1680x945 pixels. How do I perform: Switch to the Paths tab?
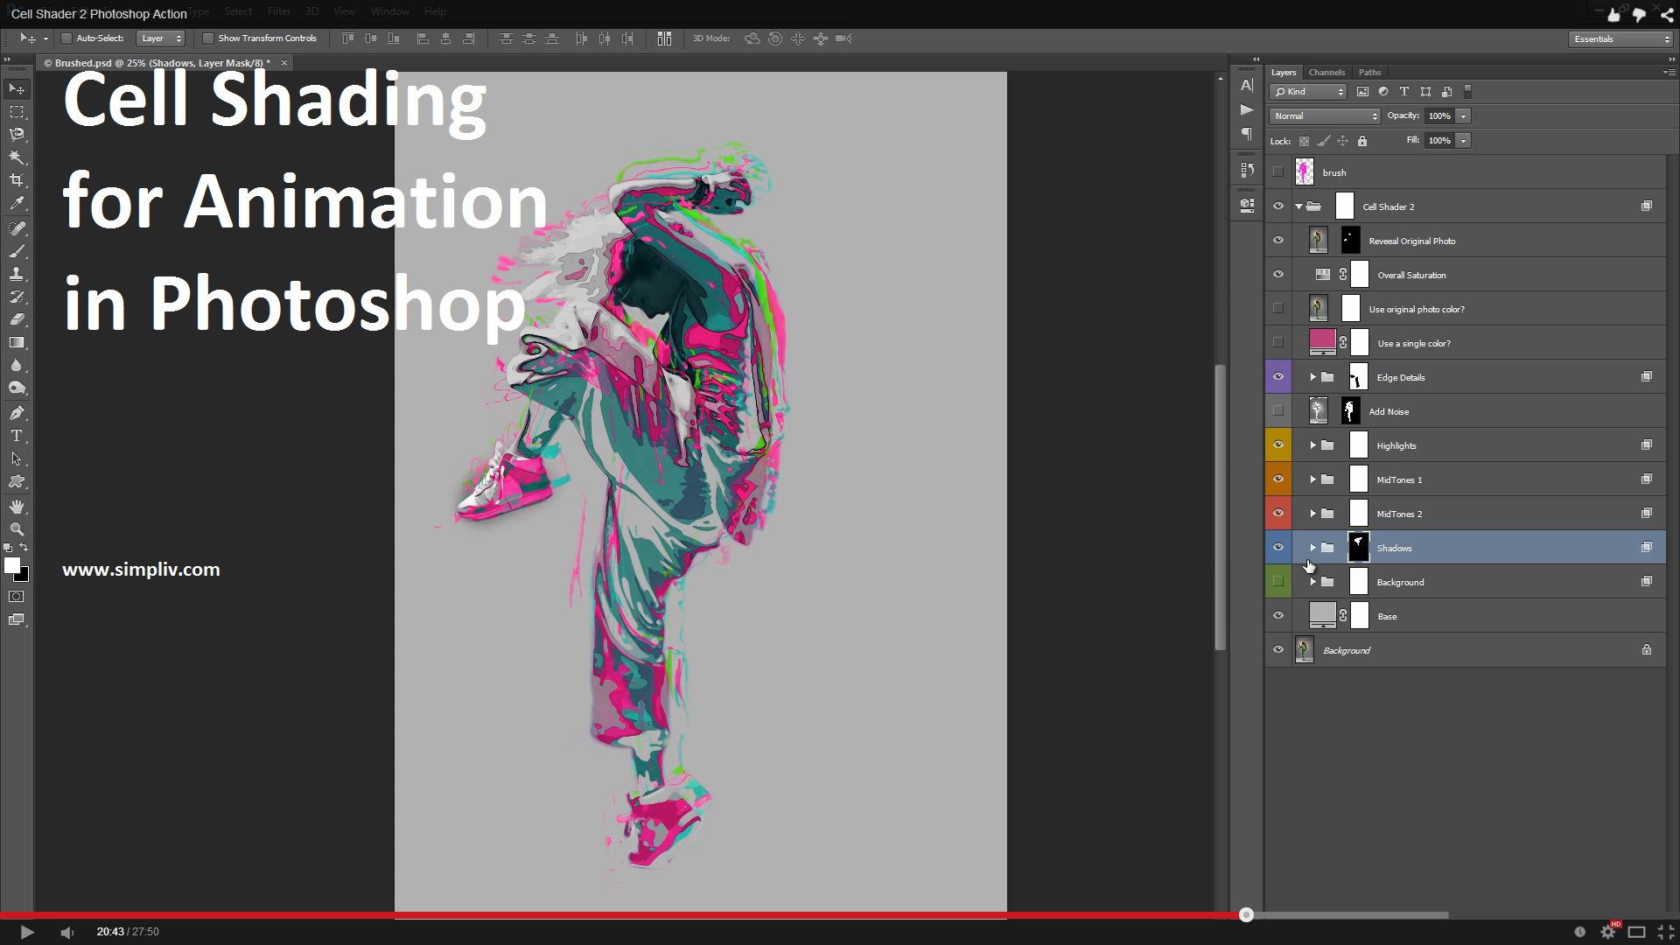pos(1369,73)
